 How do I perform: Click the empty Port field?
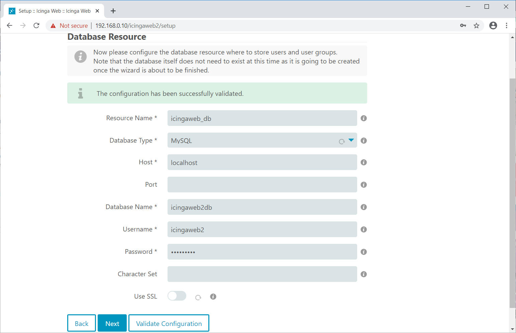click(x=262, y=185)
